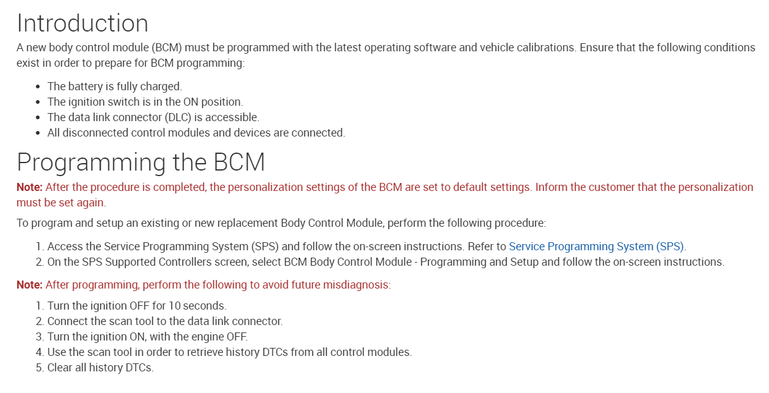Click the 'Clear all history DTCs' step
This screenshot has width=769, height=393.
[x=100, y=368]
